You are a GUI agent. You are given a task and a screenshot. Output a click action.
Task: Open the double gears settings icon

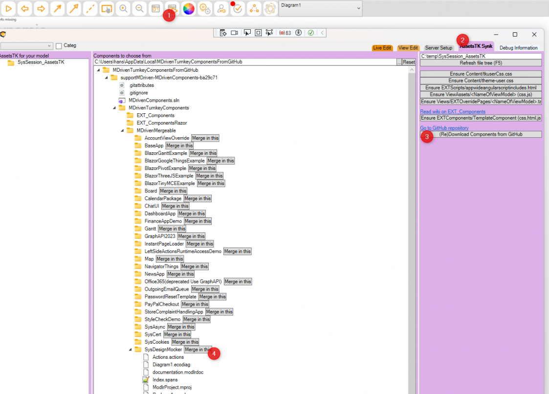[x=205, y=8]
